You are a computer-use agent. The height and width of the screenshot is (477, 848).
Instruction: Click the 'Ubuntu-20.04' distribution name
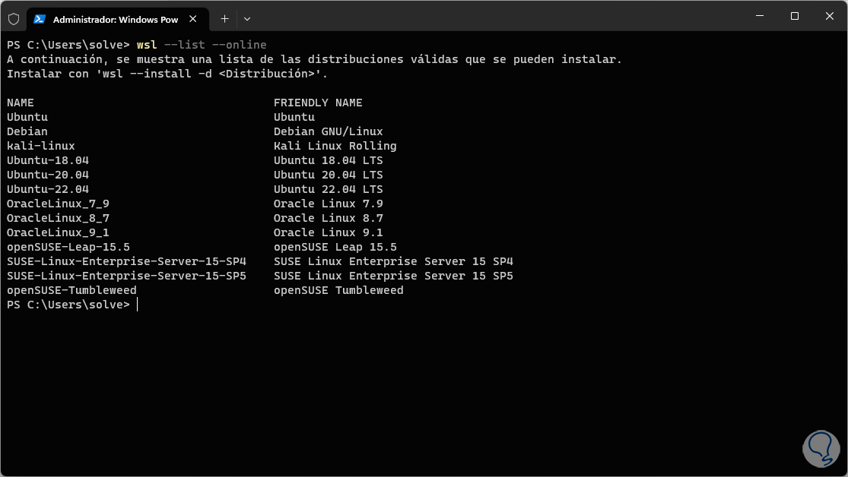tap(48, 175)
